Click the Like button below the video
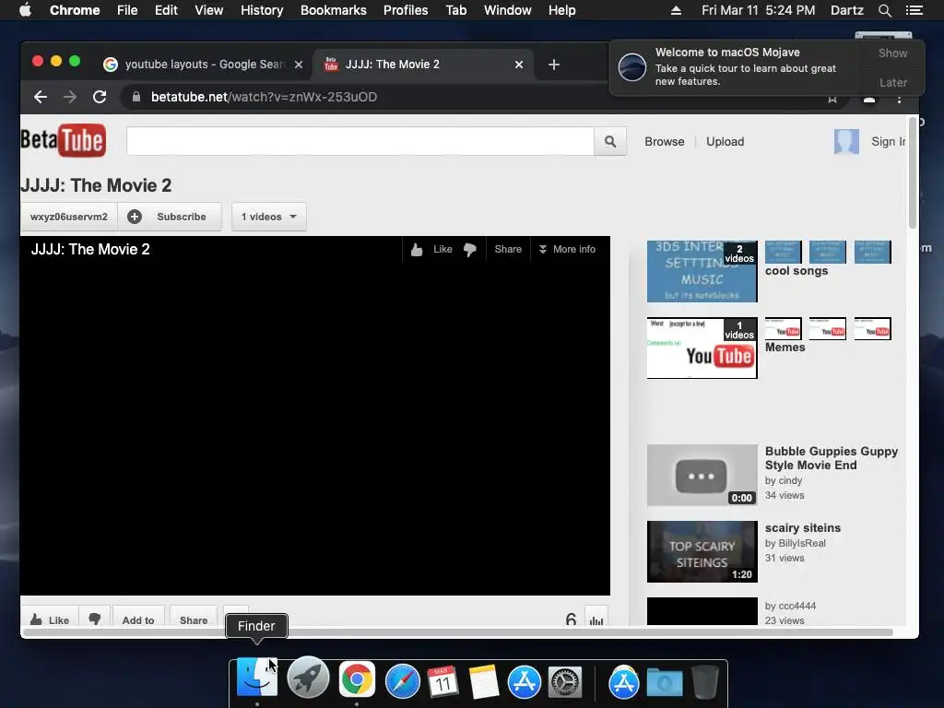Screen dimensions: 944x708 coord(50,619)
